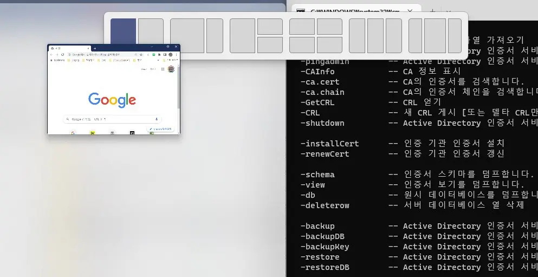
Task: Reload the Chrome page
Action: tap(62, 55)
